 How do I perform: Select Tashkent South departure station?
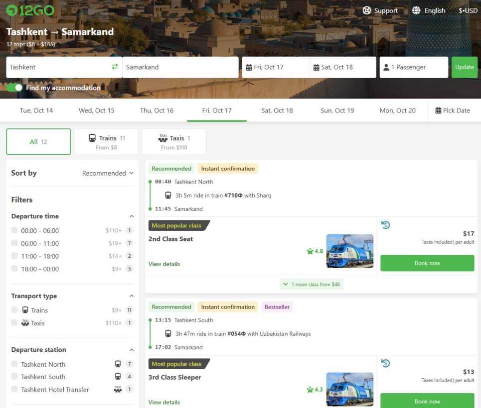(x=15, y=377)
